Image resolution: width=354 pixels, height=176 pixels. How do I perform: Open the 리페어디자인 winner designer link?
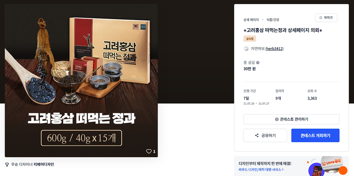coord(44,164)
